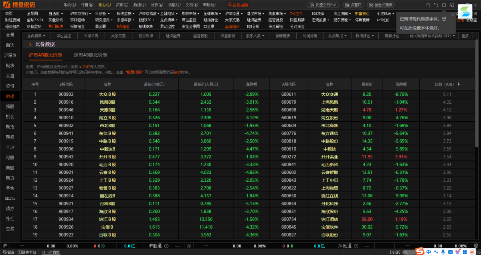Click the 更多 button in data tabs
The width and height of the screenshot is (481, 255).
click(465, 36)
